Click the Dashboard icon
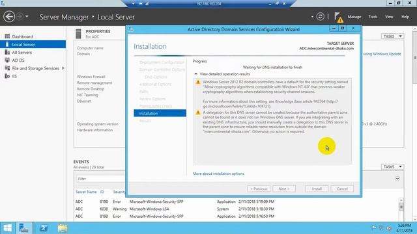Image resolution: width=417 pixels, height=234 pixels. [7, 36]
